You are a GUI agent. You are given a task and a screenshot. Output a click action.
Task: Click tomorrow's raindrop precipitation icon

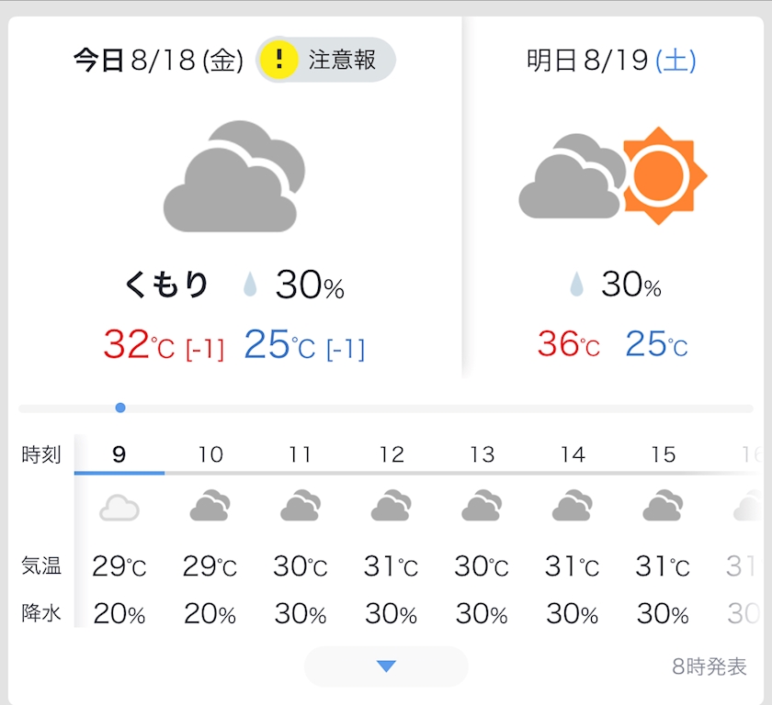[x=576, y=285]
